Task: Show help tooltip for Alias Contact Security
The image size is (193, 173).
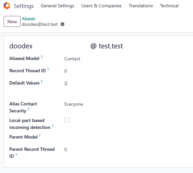Action: pos(28,109)
